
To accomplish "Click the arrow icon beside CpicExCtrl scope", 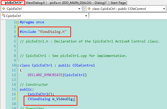I will [4, 9].
